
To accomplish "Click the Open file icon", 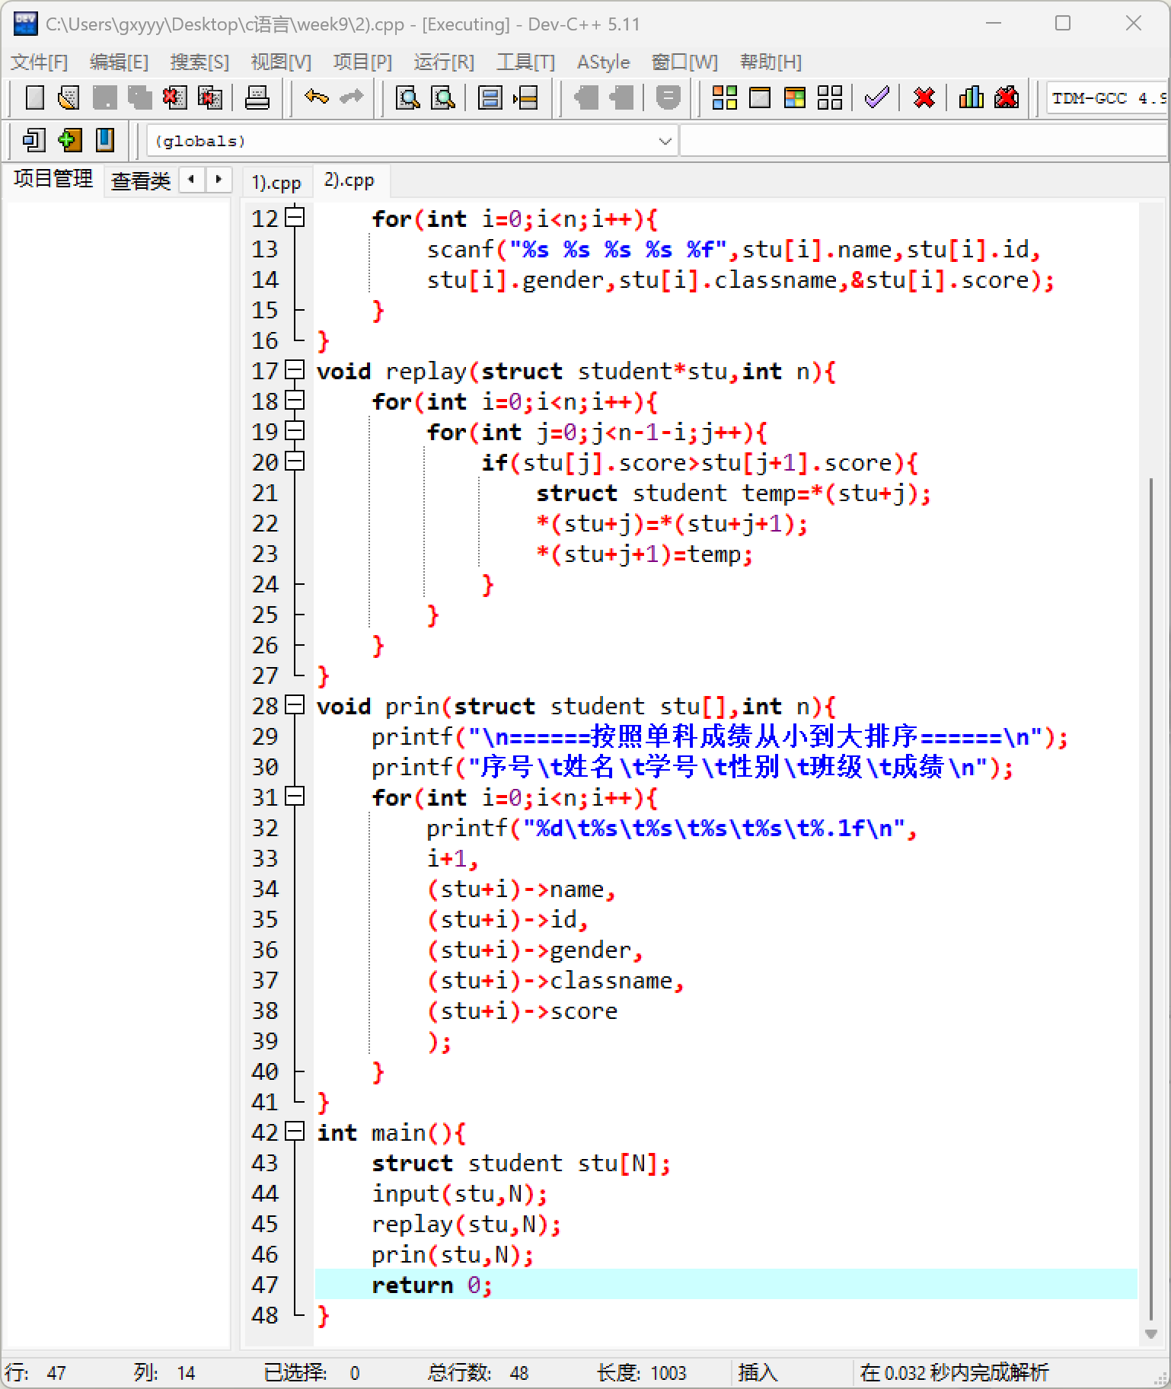I will 69,97.
